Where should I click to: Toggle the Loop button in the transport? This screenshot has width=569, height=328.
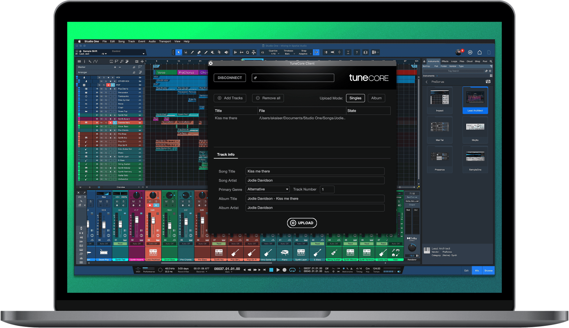tap(292, 270)
